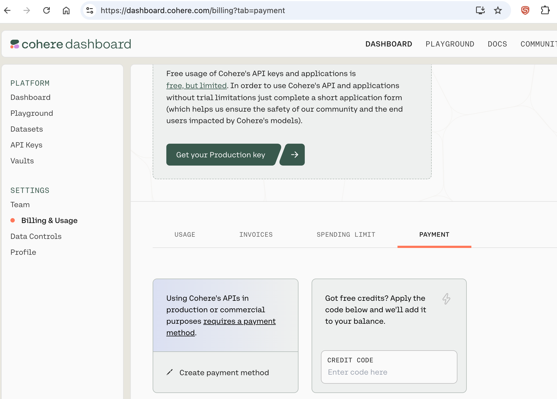Open the browser home page icon
Screen dimensions: 557x399
[x=66, y=10]
